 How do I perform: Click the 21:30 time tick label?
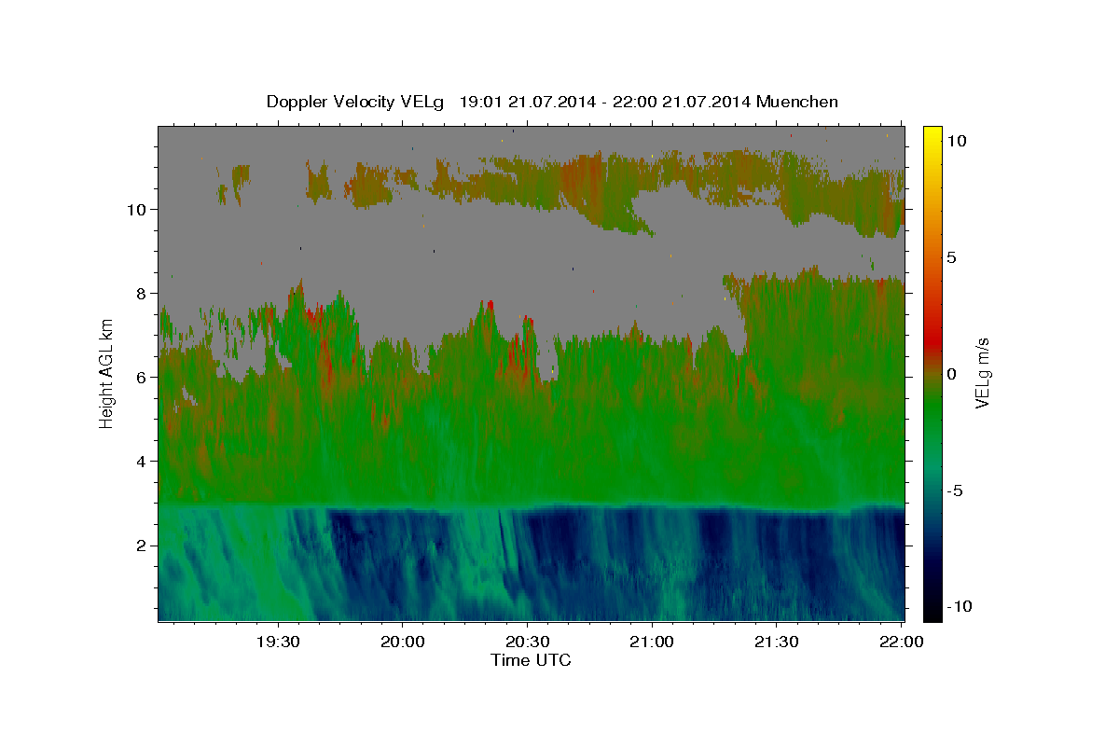[776, 642]
